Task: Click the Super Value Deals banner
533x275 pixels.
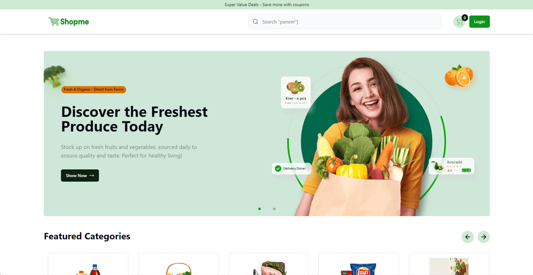Action: [x=266, y=5]
